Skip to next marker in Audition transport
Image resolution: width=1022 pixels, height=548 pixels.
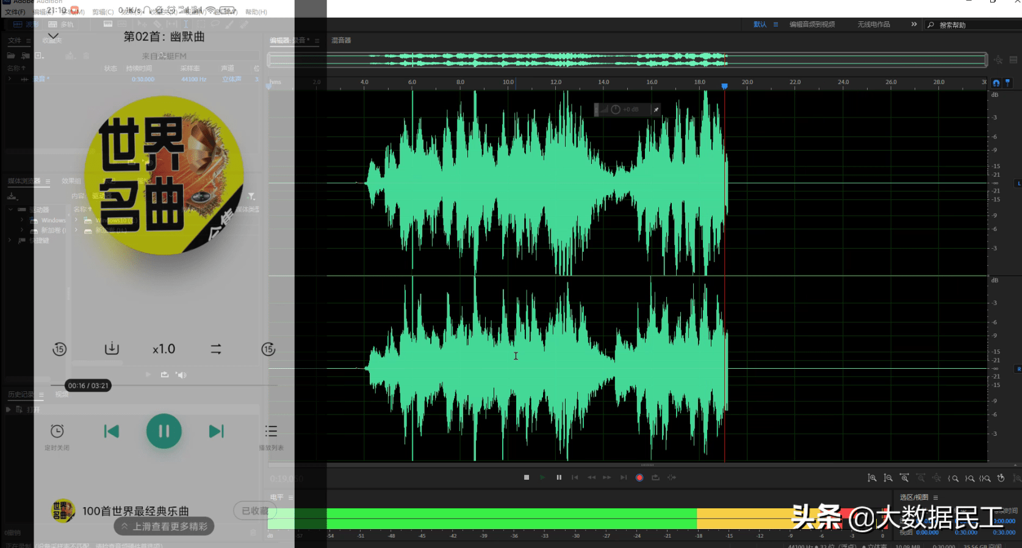click(623, 477)
